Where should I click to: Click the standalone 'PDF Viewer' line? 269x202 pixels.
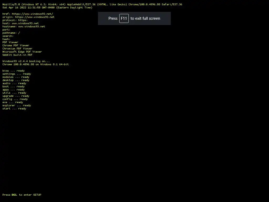point(10,42)
